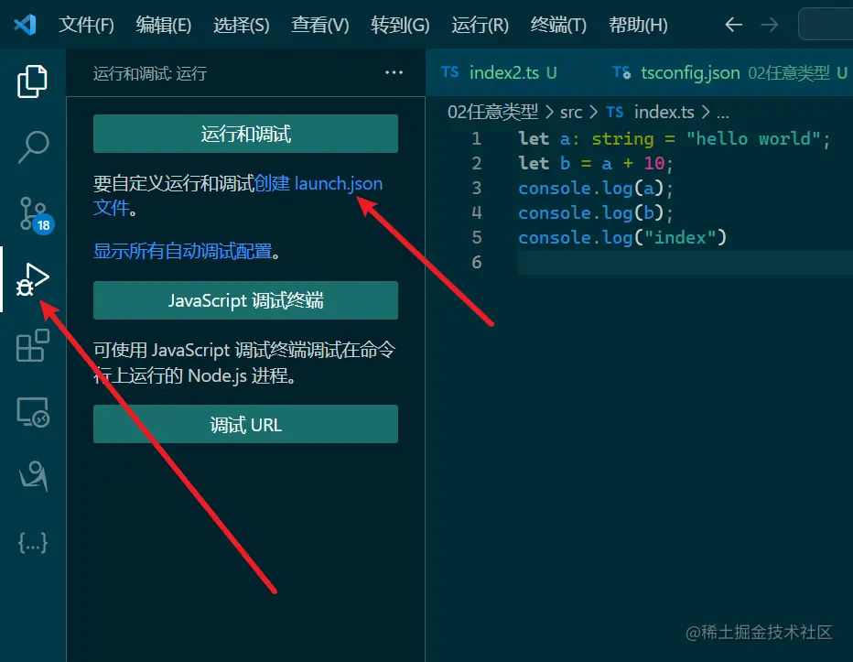The image size is (853, 662).
Task: Open the 终端(T) menu
Action: point(558,25)
